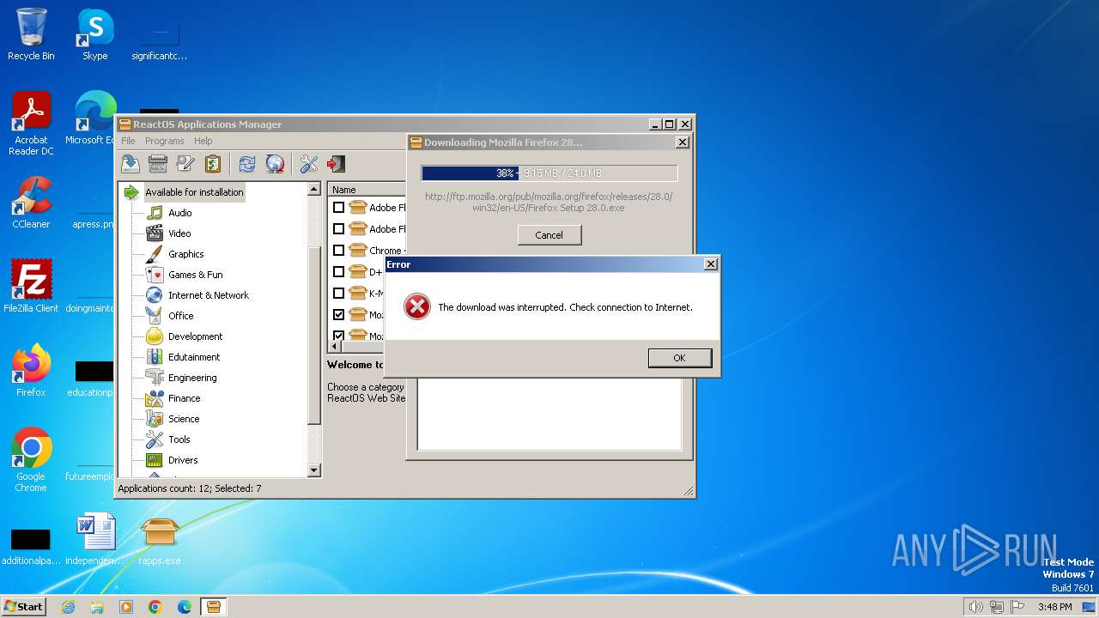
Task: Click the taskbar clock showing 3:48 PM
Action: pos(1054,607)
